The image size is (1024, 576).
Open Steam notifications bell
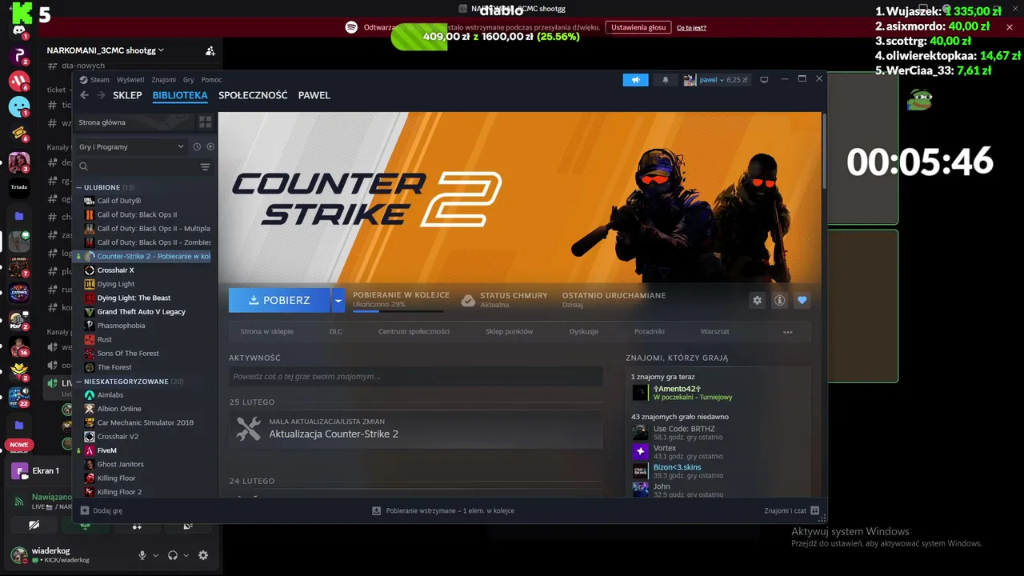click(x=665, y=80)
